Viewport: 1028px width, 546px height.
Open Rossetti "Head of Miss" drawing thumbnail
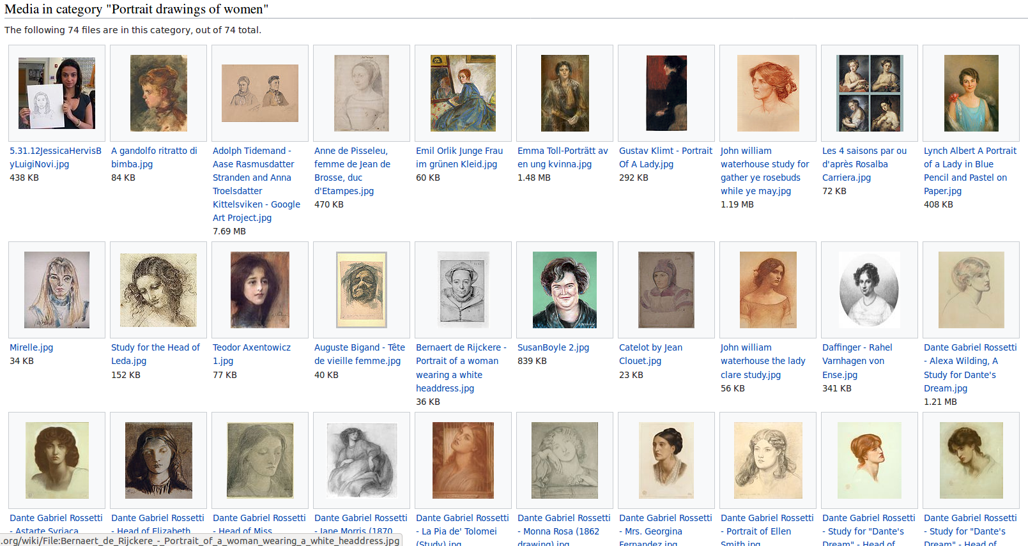pyautogui.click(x=260, y=460)
